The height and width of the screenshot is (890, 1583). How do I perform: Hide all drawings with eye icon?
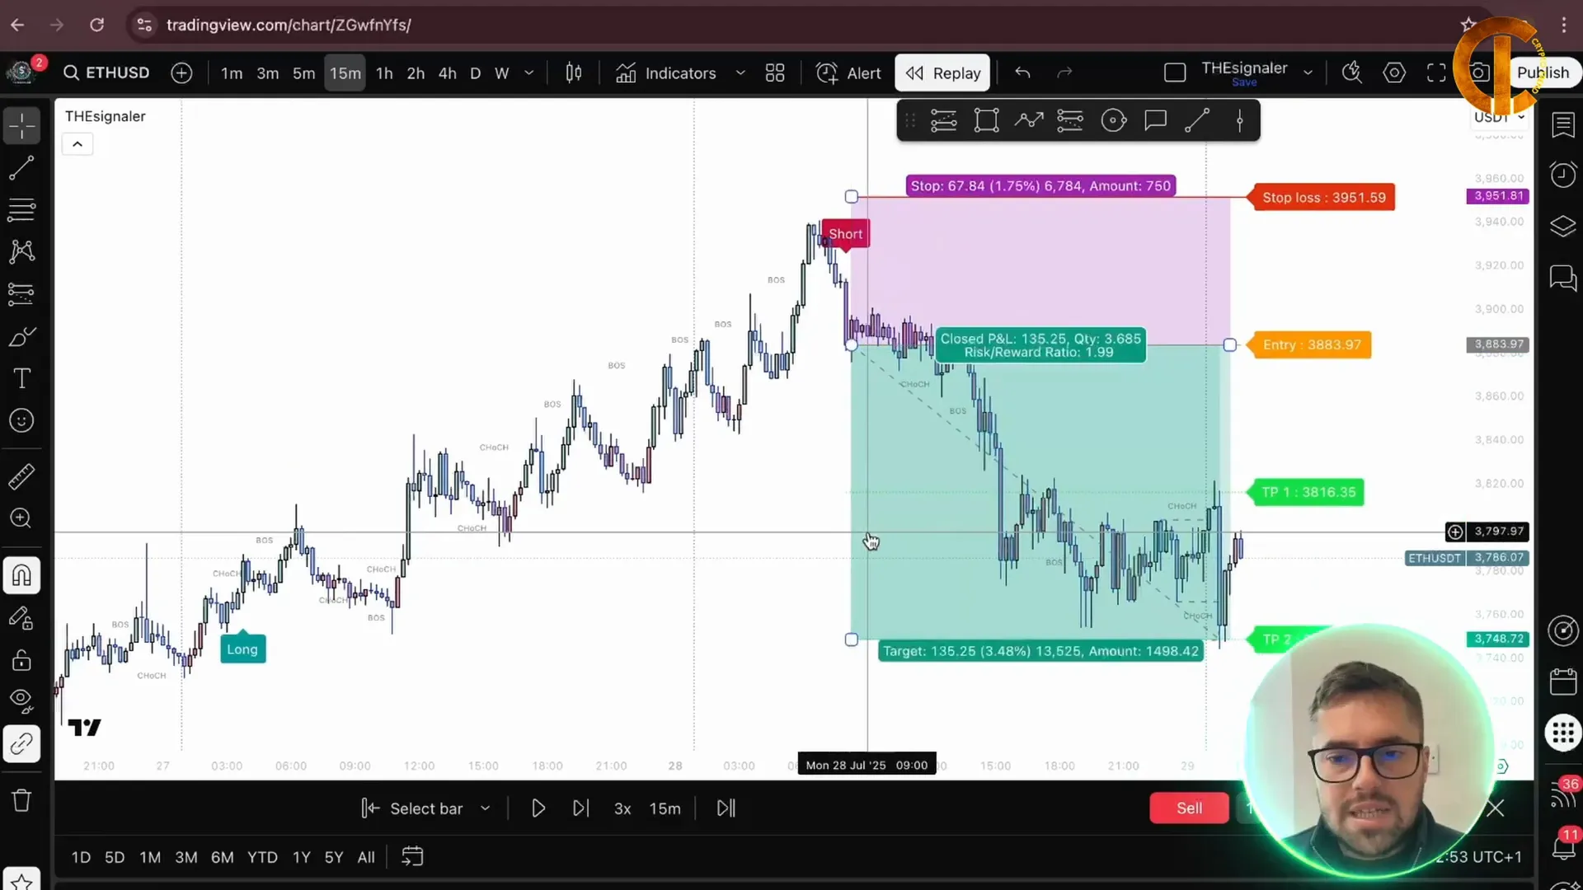point(21,701)
